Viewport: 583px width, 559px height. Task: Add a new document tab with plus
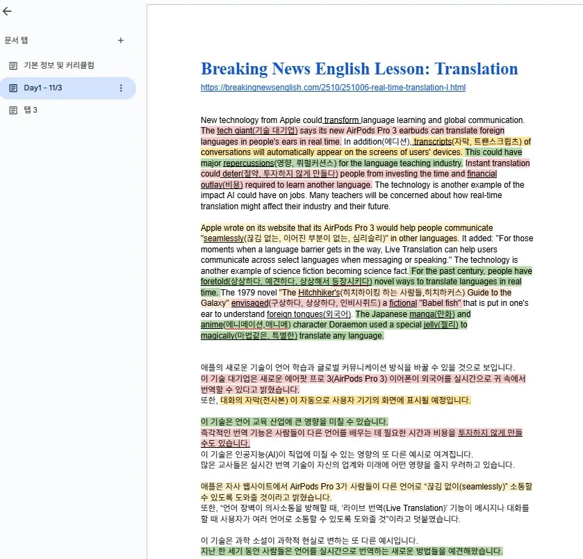click(x=120, y=40)
